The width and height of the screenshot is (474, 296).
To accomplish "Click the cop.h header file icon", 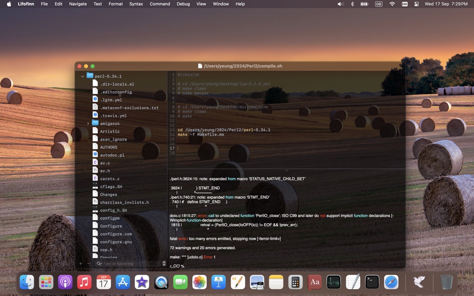I will click(x=95, y=249).
